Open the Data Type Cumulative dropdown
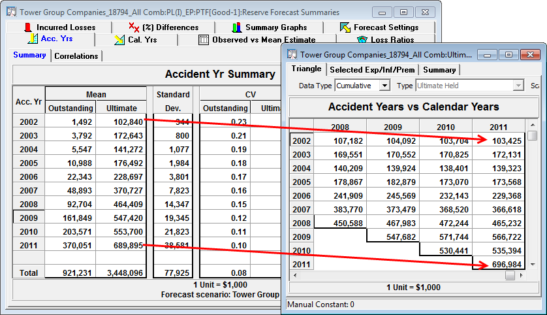The image size is (547, 315). 384,86
